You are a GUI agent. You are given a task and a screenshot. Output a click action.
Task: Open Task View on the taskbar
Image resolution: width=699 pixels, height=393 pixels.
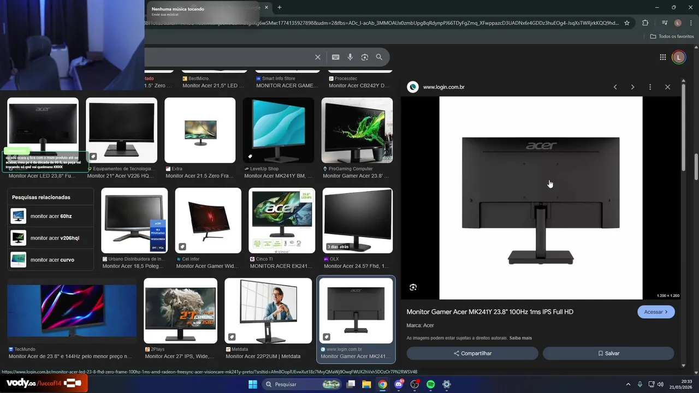click(x=351, y=384)
